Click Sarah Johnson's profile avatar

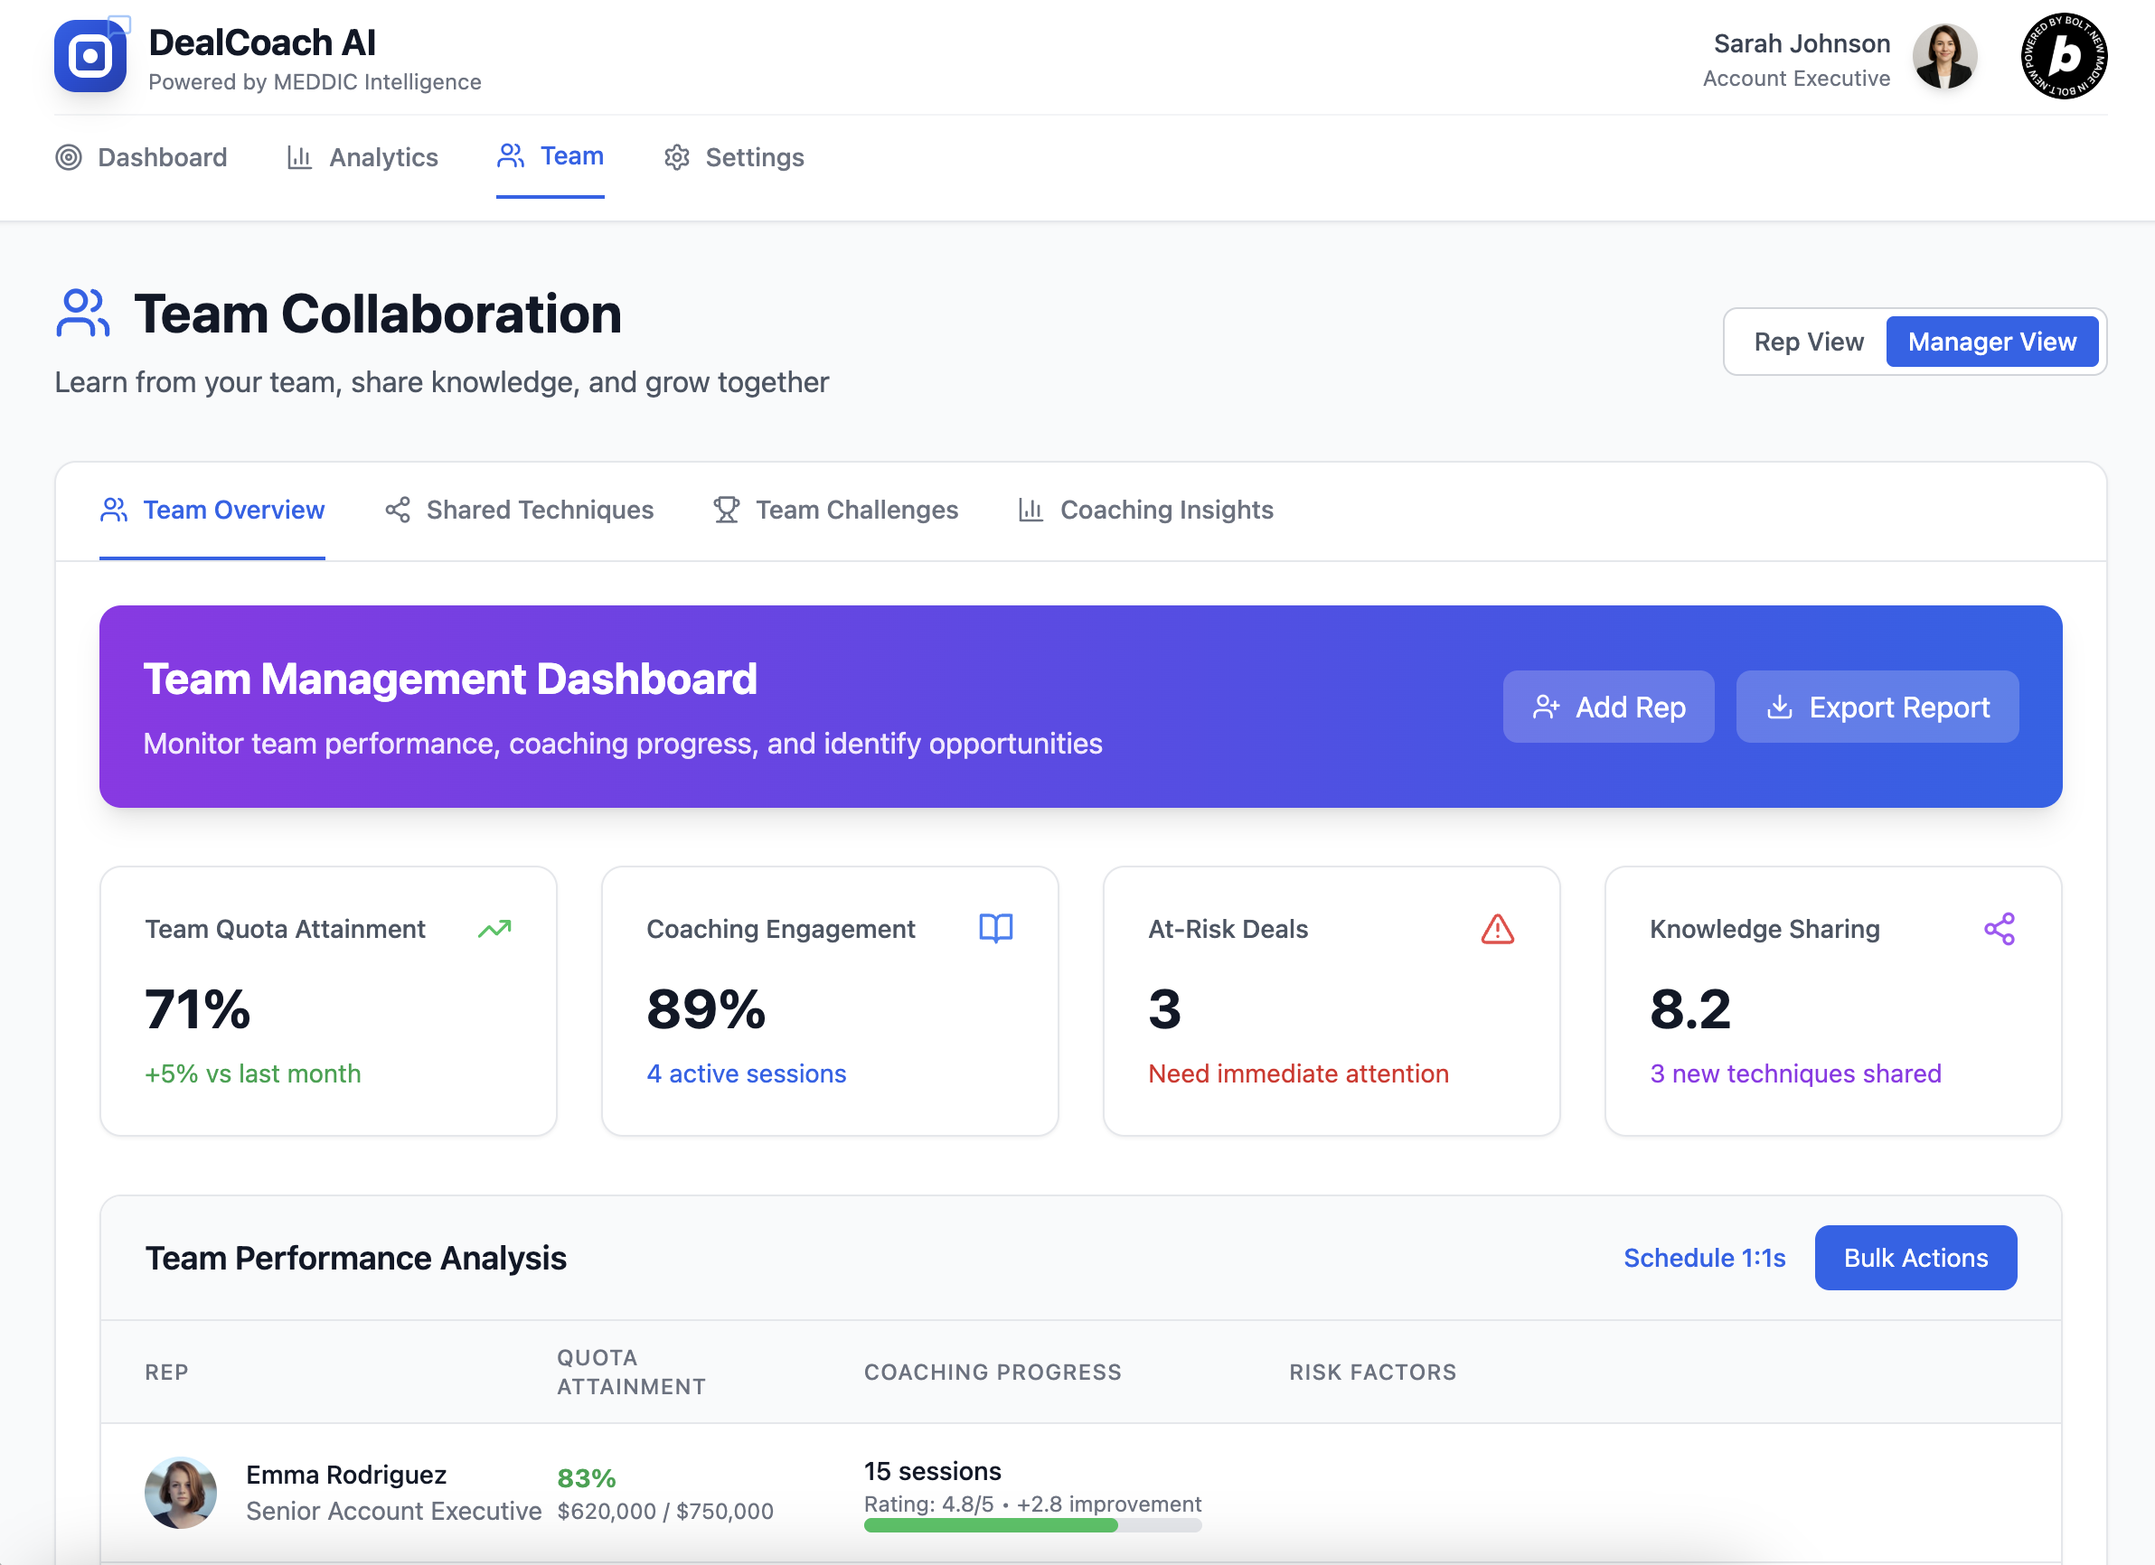(1944, 57)
